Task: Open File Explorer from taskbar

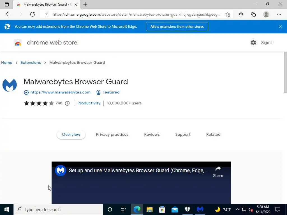Action: [150, 209]
